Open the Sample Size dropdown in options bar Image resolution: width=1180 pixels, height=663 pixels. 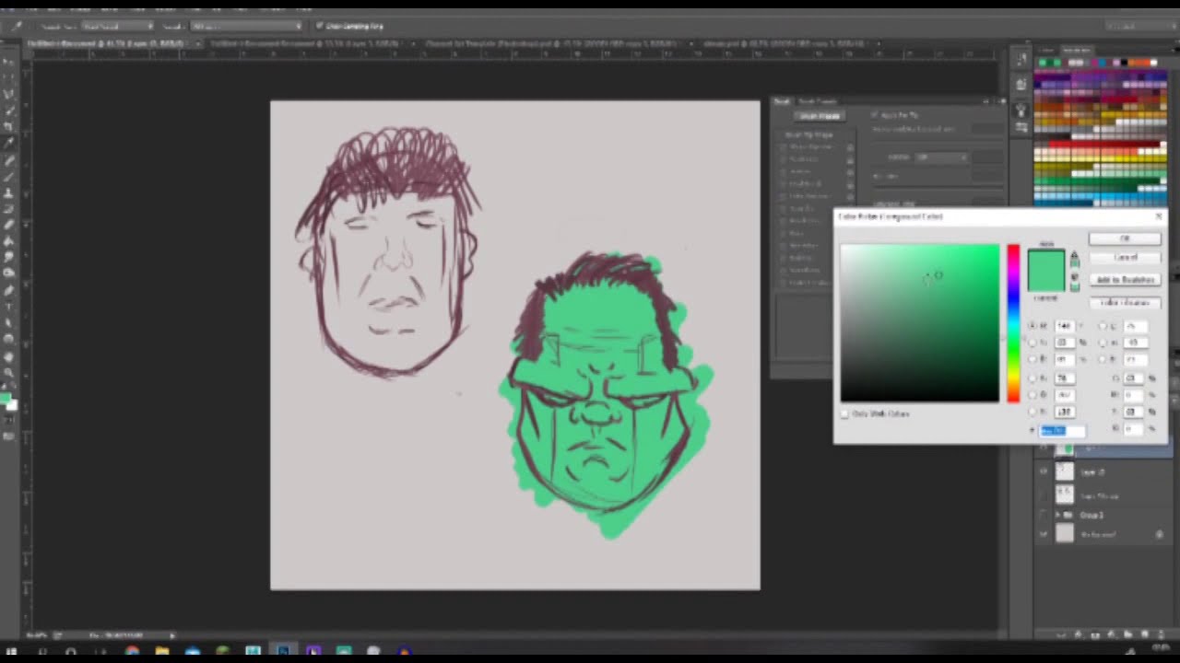pos(120,26)
